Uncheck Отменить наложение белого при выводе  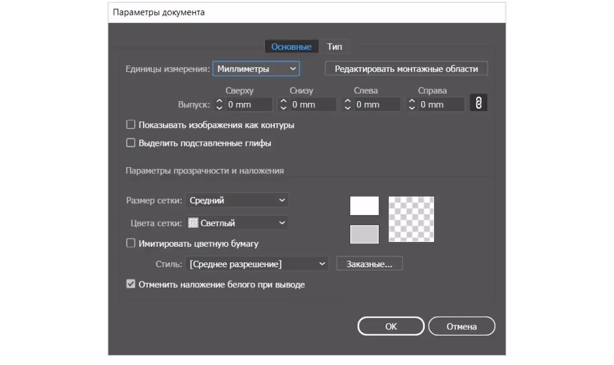point(131,285)
